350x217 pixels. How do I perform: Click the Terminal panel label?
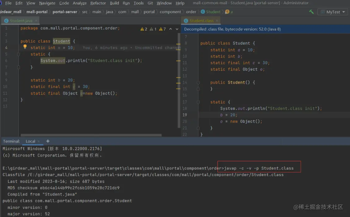click(11, 141)
